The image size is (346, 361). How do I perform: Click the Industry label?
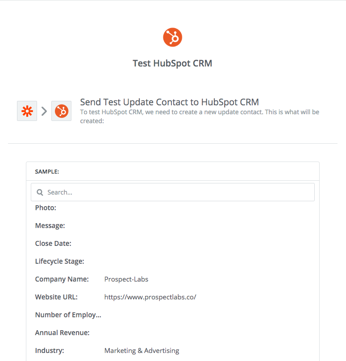coord(50,351)
